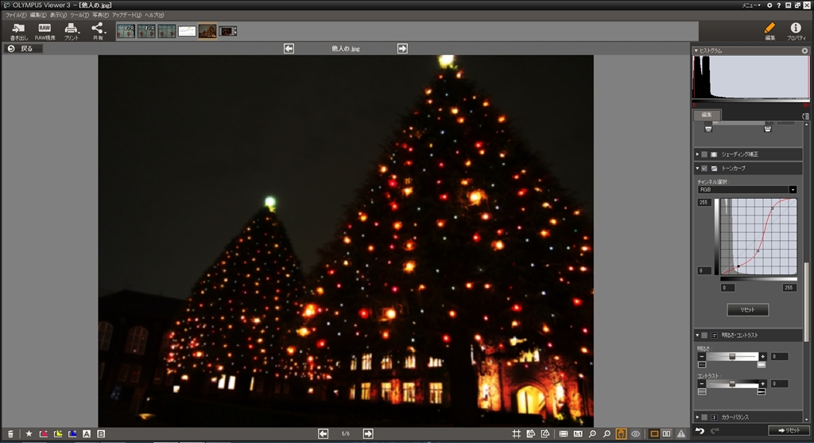Apply the blue color label icon
814x443 pixels.
(72, 433)
